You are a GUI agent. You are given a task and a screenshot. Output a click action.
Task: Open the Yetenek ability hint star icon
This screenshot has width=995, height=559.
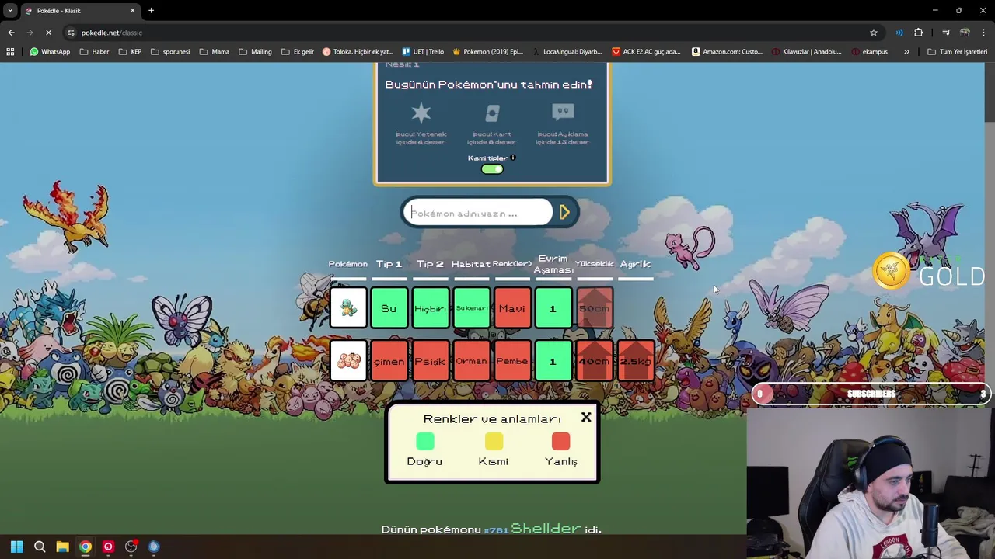tap(421, 113)
